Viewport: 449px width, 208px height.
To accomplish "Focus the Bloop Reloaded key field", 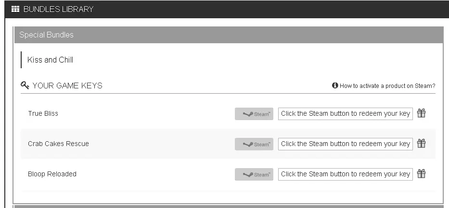I will click(346, 174).
